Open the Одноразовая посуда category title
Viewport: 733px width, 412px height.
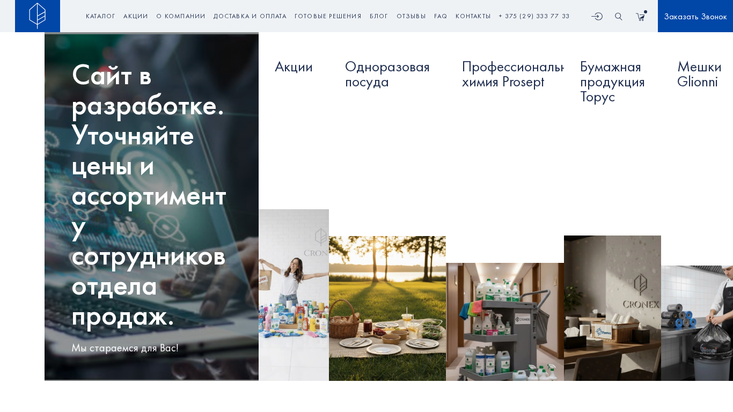click(387, 75)
